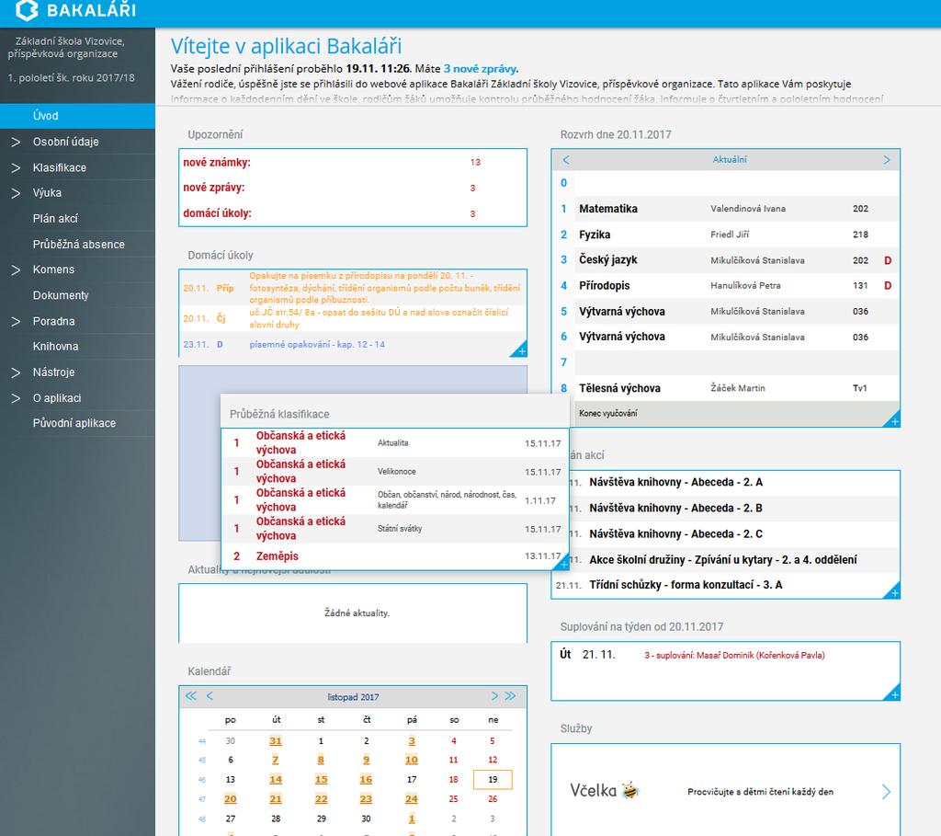
Task: Click Procvičujte s dětmi čtení text
Action: coord(760,792)
